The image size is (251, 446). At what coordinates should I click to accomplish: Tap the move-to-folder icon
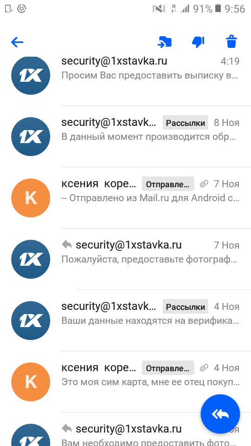point(165,42)
